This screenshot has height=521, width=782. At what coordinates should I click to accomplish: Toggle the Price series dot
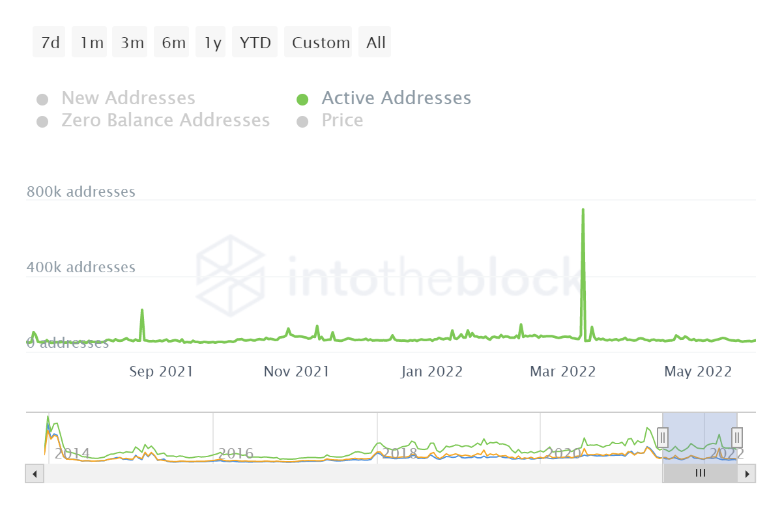click(x=302, y=121)
